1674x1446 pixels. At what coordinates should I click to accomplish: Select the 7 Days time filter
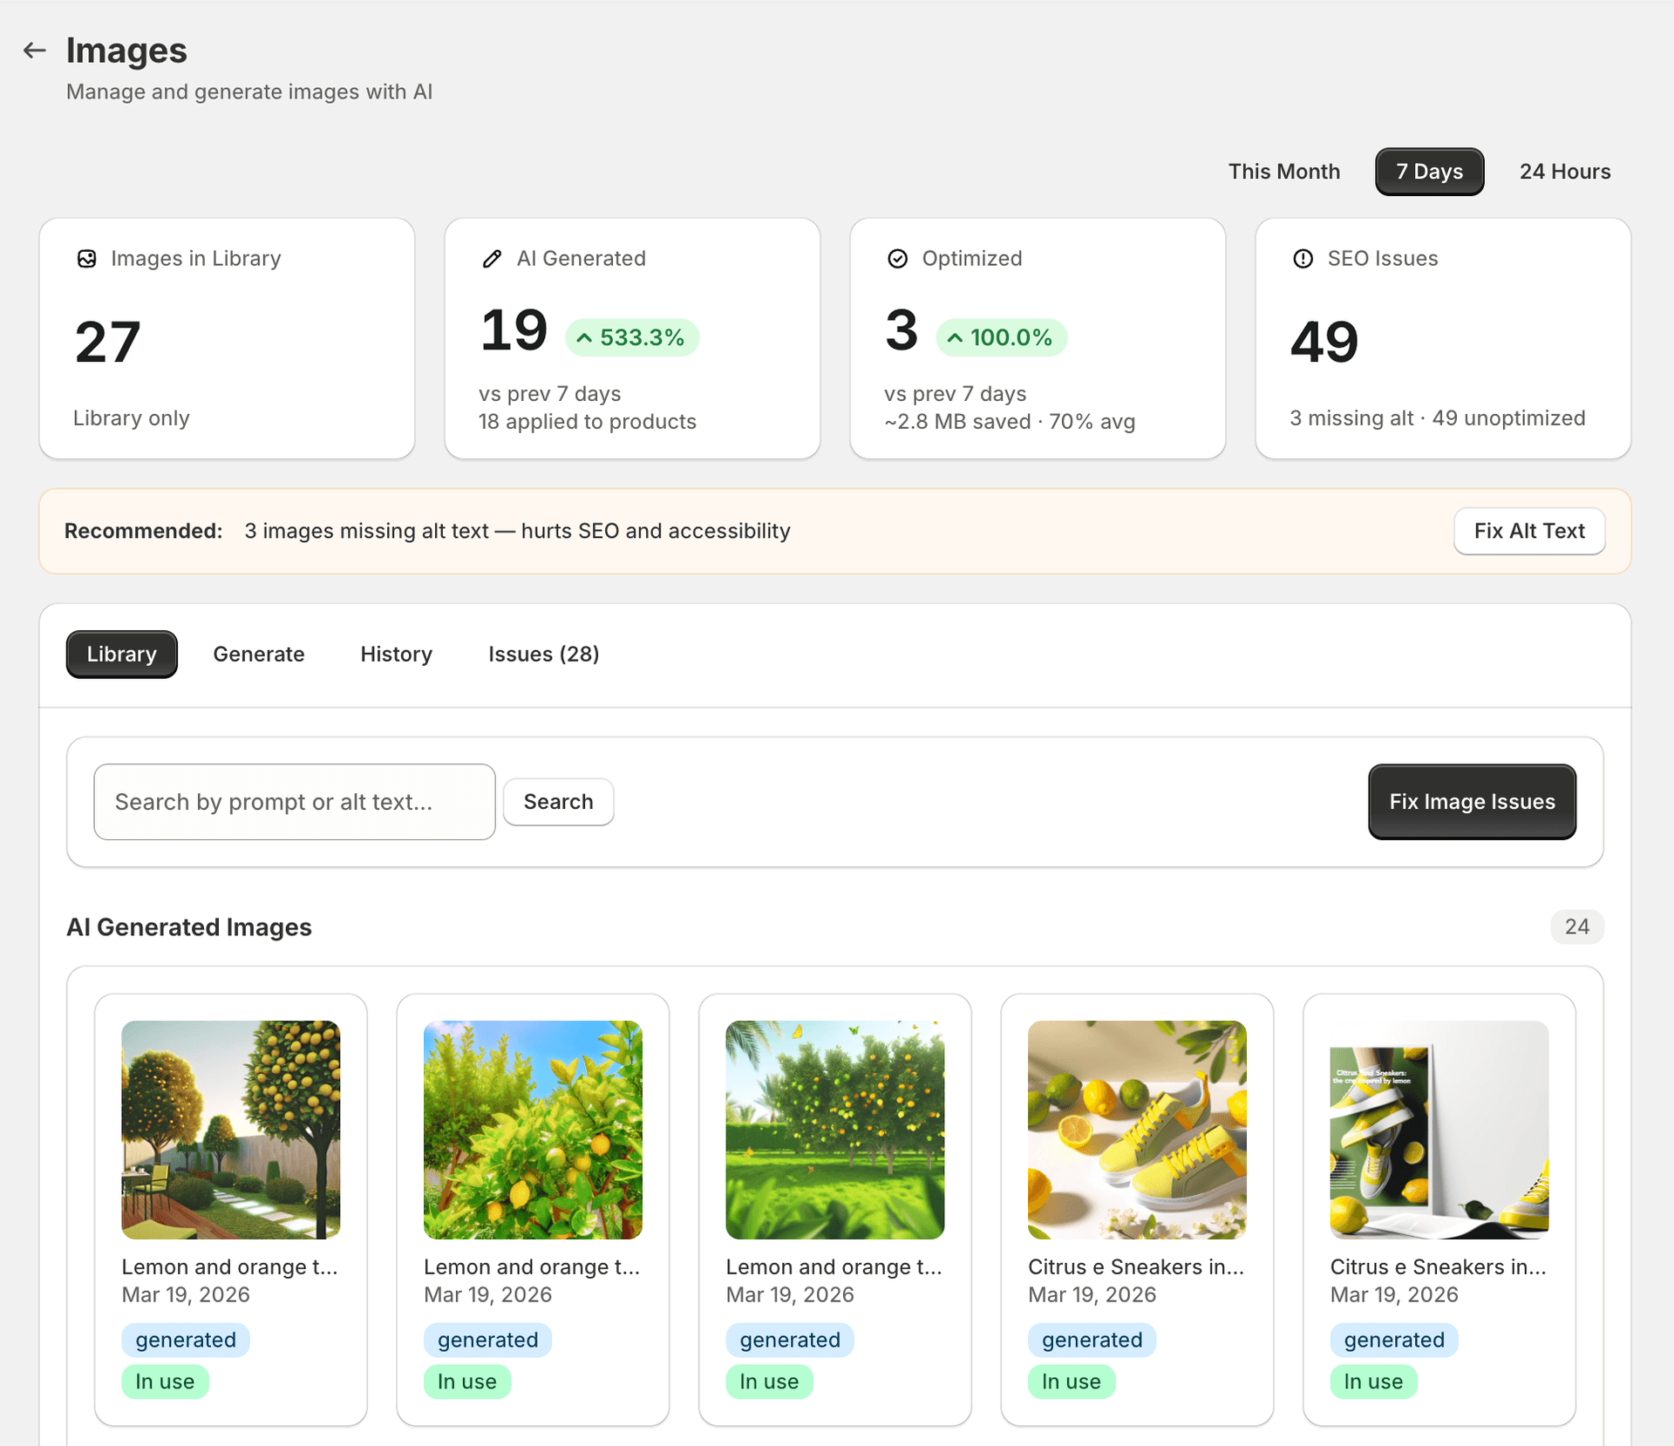[x=1429, y=172]
